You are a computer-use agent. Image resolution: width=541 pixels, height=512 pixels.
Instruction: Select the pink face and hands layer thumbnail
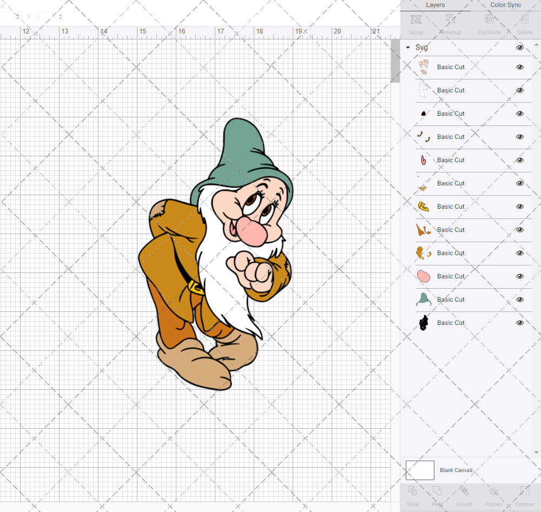pyautogui.click(x=424, y=67)
